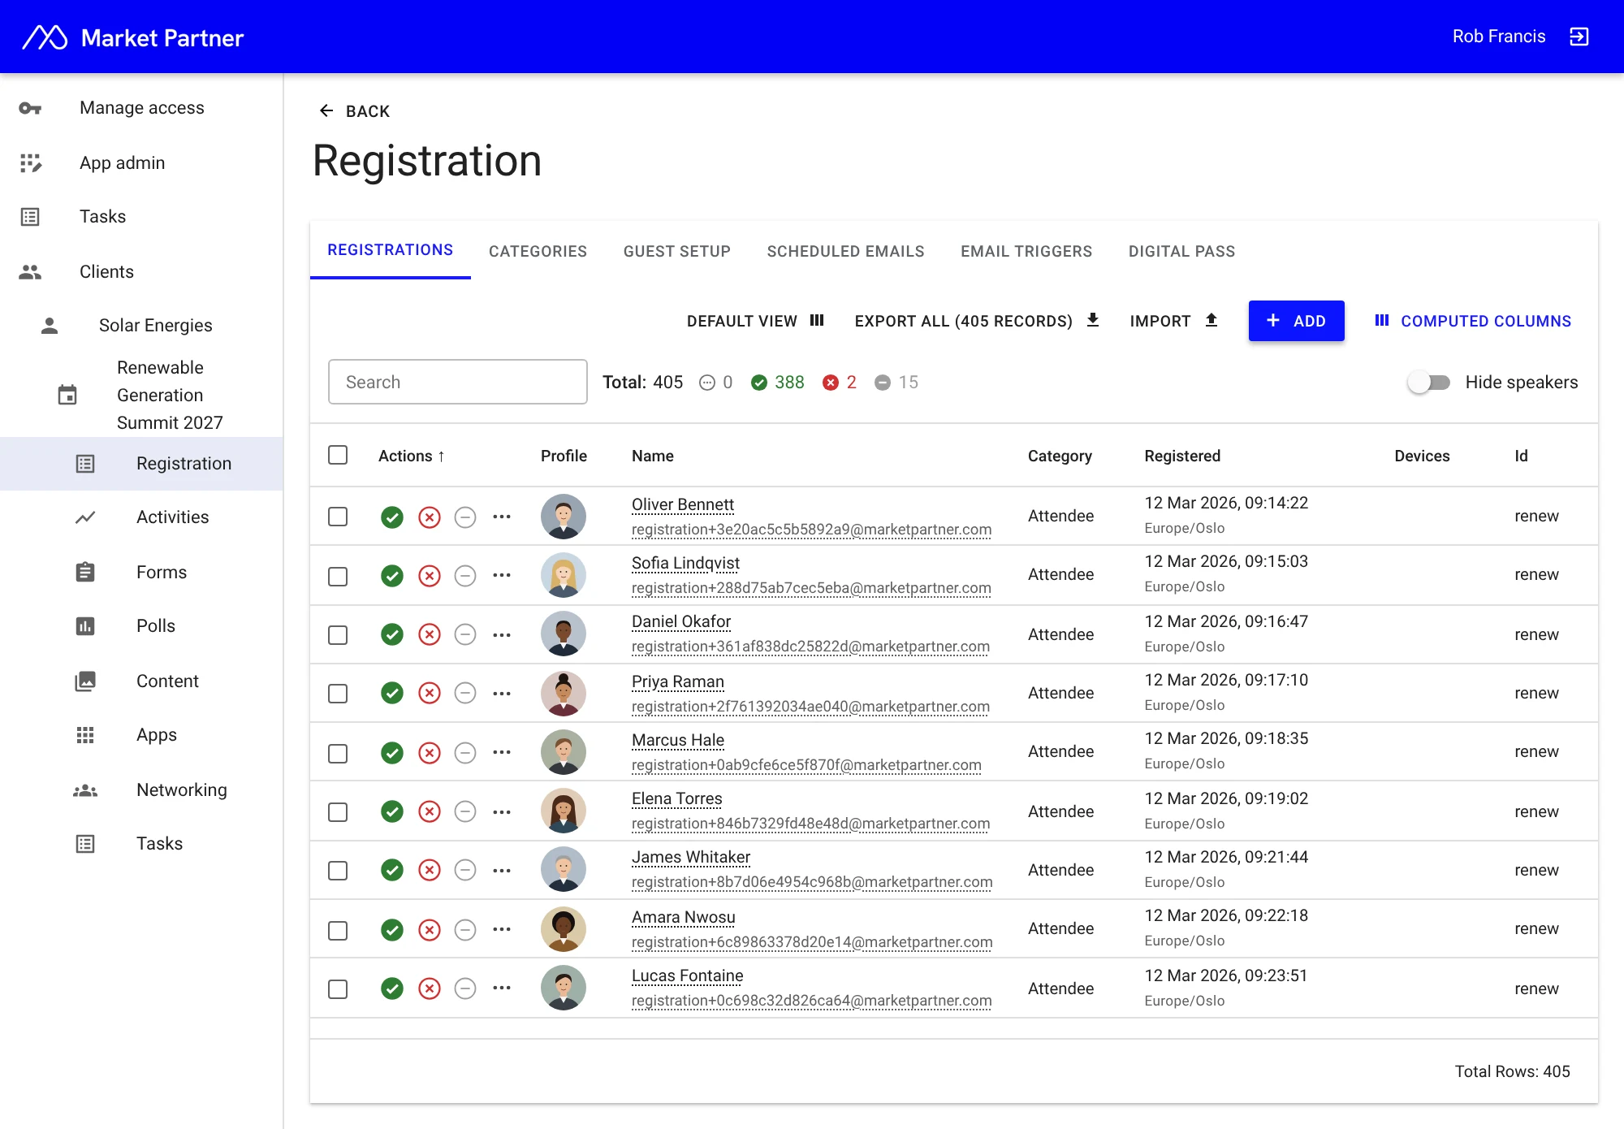The height and width of the screenshot is (1129, 1624).
Task: Open the Guest Setup tab
Action: pos(677,251)
